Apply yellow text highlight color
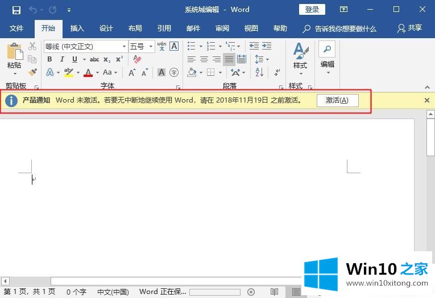The image size is (435, 298). pyautogui.click(x=68, y=72)
